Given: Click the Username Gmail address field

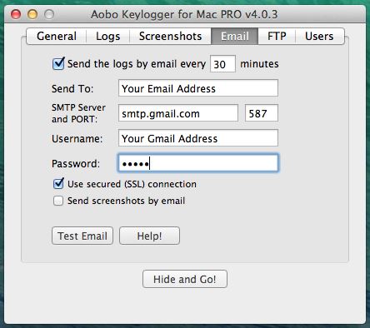Looking at the screenshot, I should click(198, 138).
